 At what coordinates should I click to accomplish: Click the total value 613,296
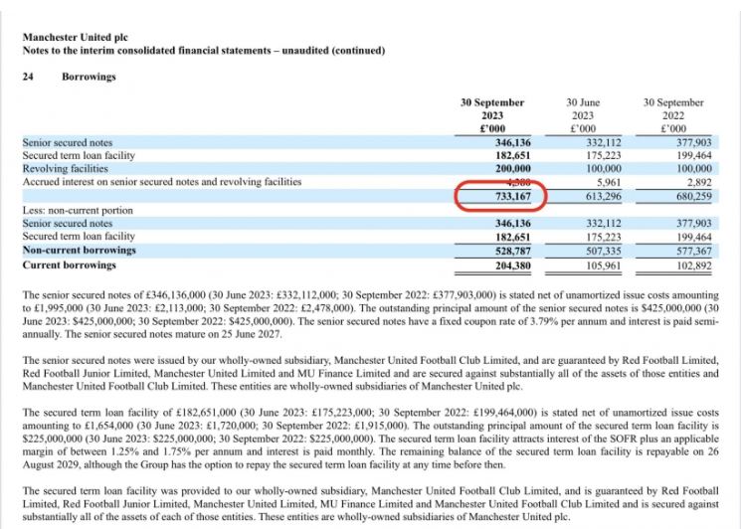pos(604,196)
